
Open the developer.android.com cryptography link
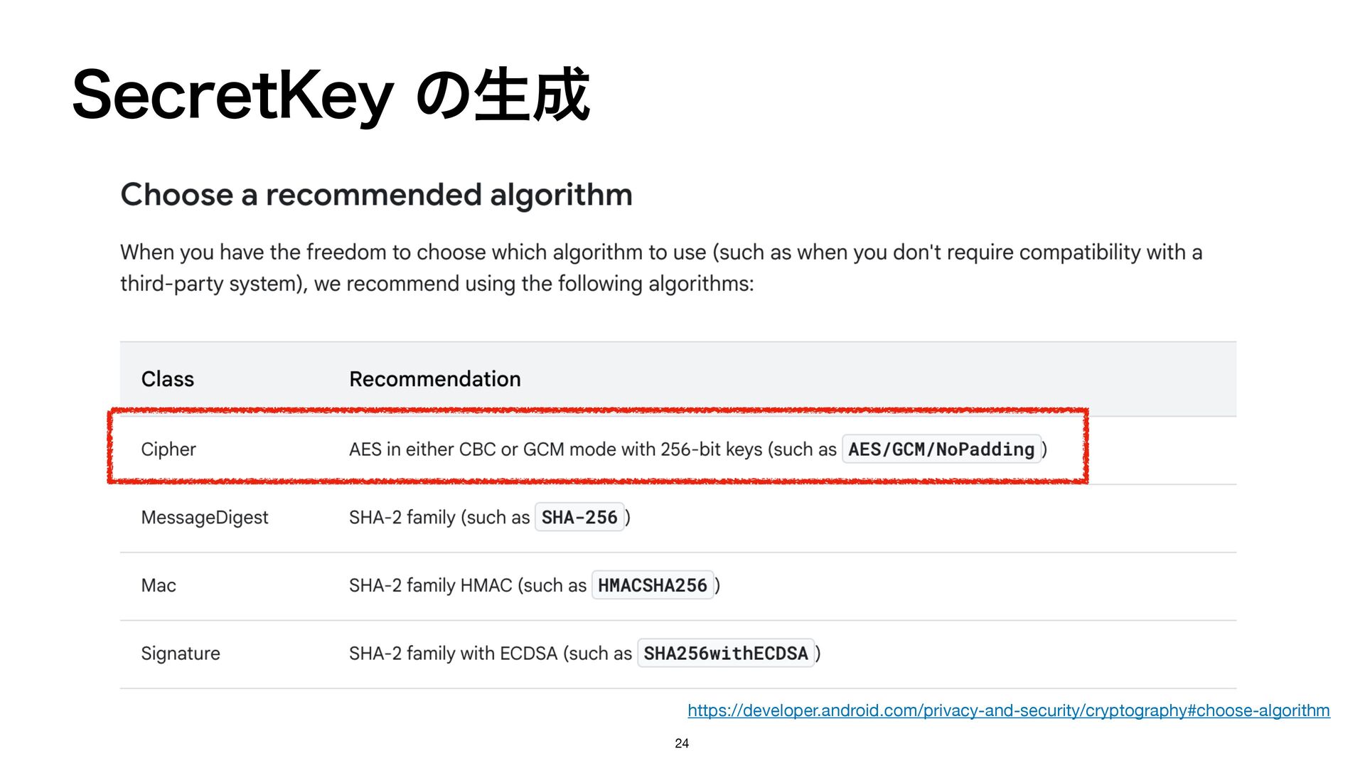(1008, 710)
